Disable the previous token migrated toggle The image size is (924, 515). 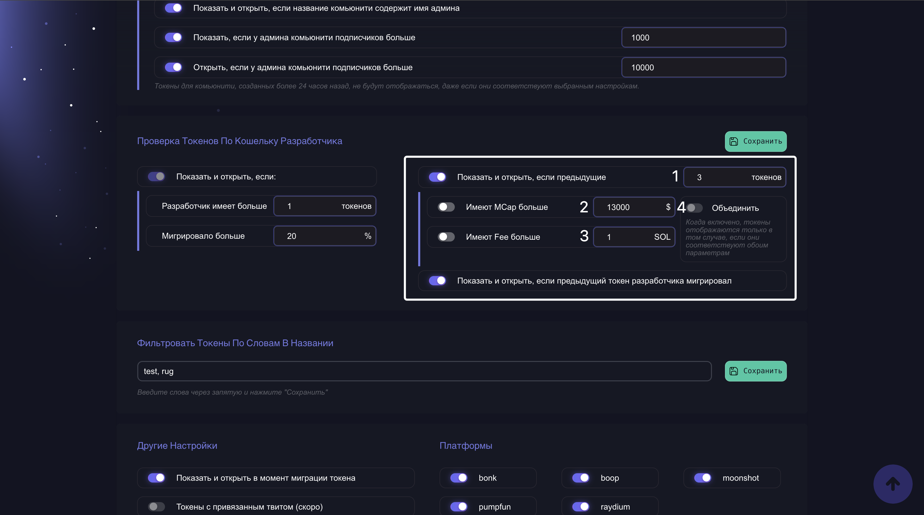coord(437,280)
